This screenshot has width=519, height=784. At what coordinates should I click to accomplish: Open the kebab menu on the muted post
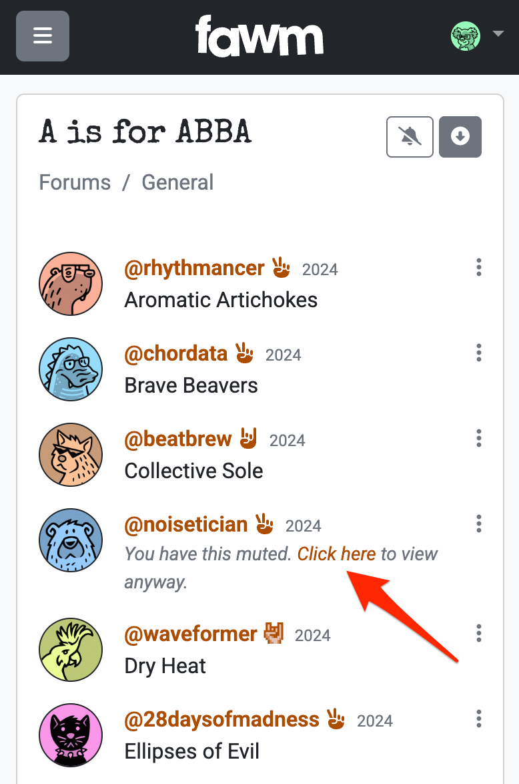[x=478, y=524]
